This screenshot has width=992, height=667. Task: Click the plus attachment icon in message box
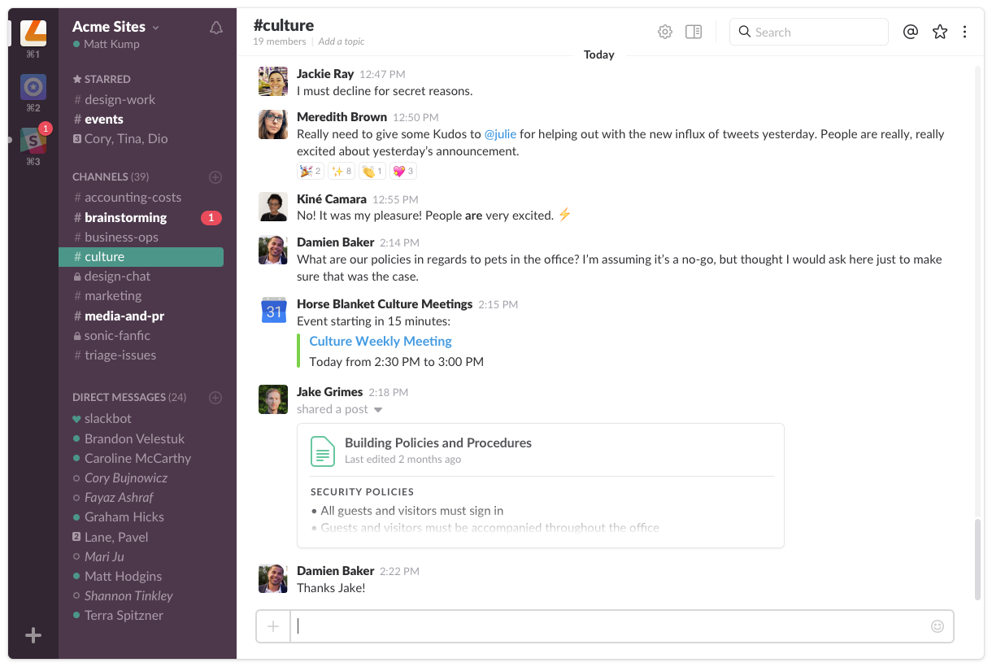[x=273, y=626]
